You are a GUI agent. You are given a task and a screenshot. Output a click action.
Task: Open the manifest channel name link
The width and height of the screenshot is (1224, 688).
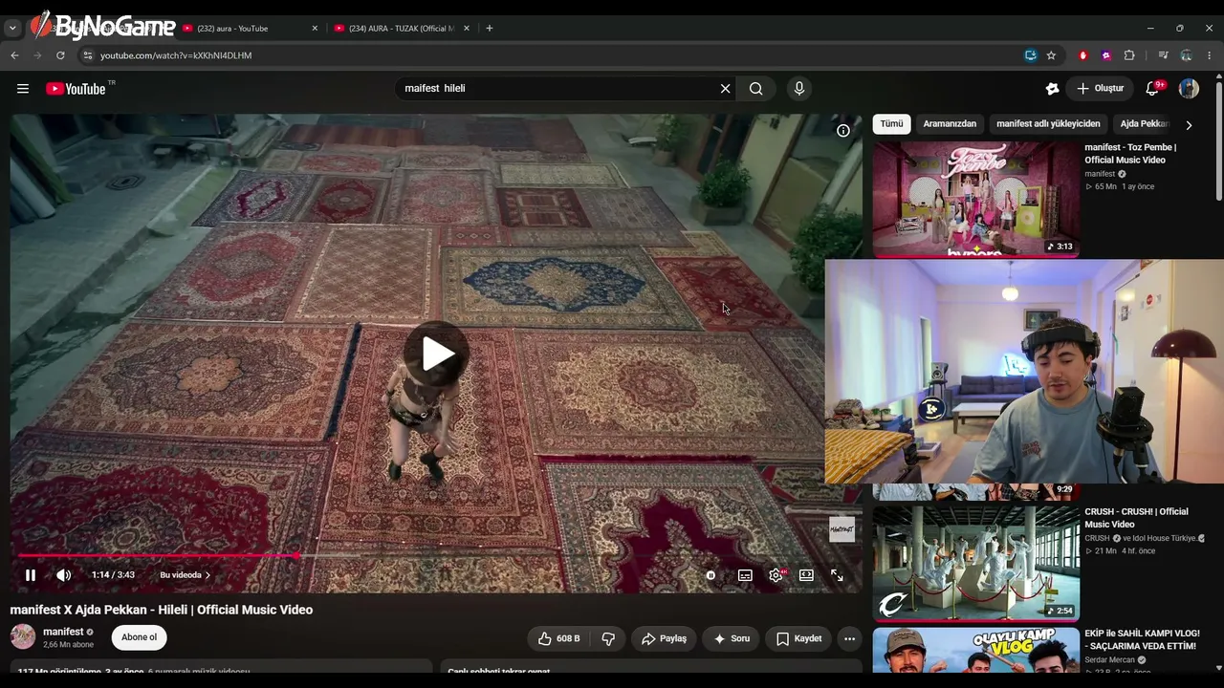[63, 632]
